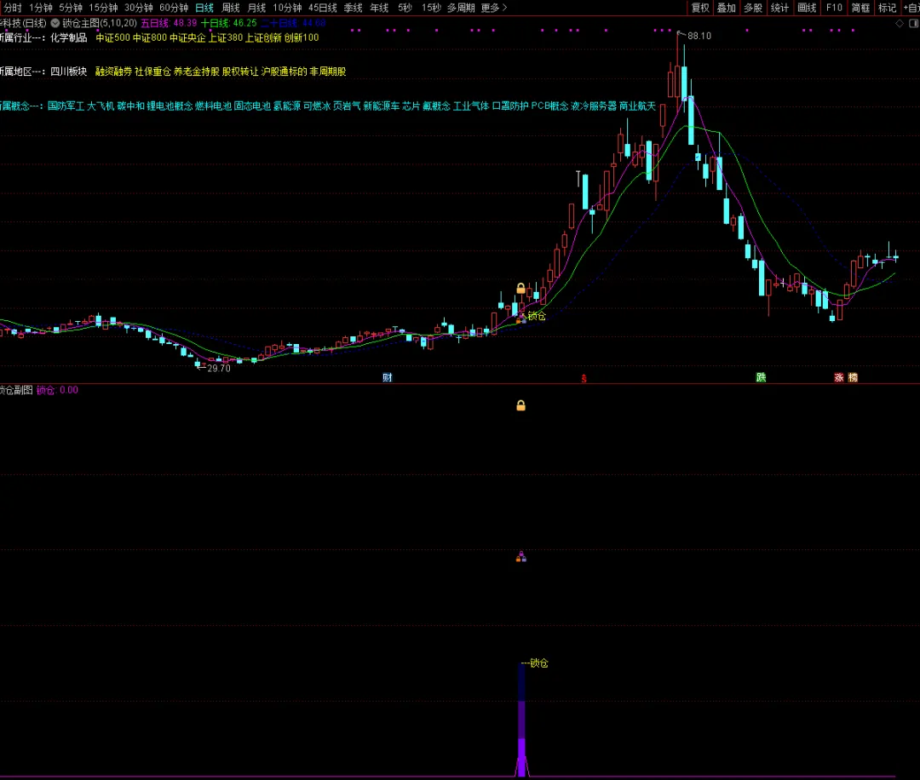Click the 融资融券 tag
Screen dimensions: 920x780
pyautogui.click(x=114, y=72)
